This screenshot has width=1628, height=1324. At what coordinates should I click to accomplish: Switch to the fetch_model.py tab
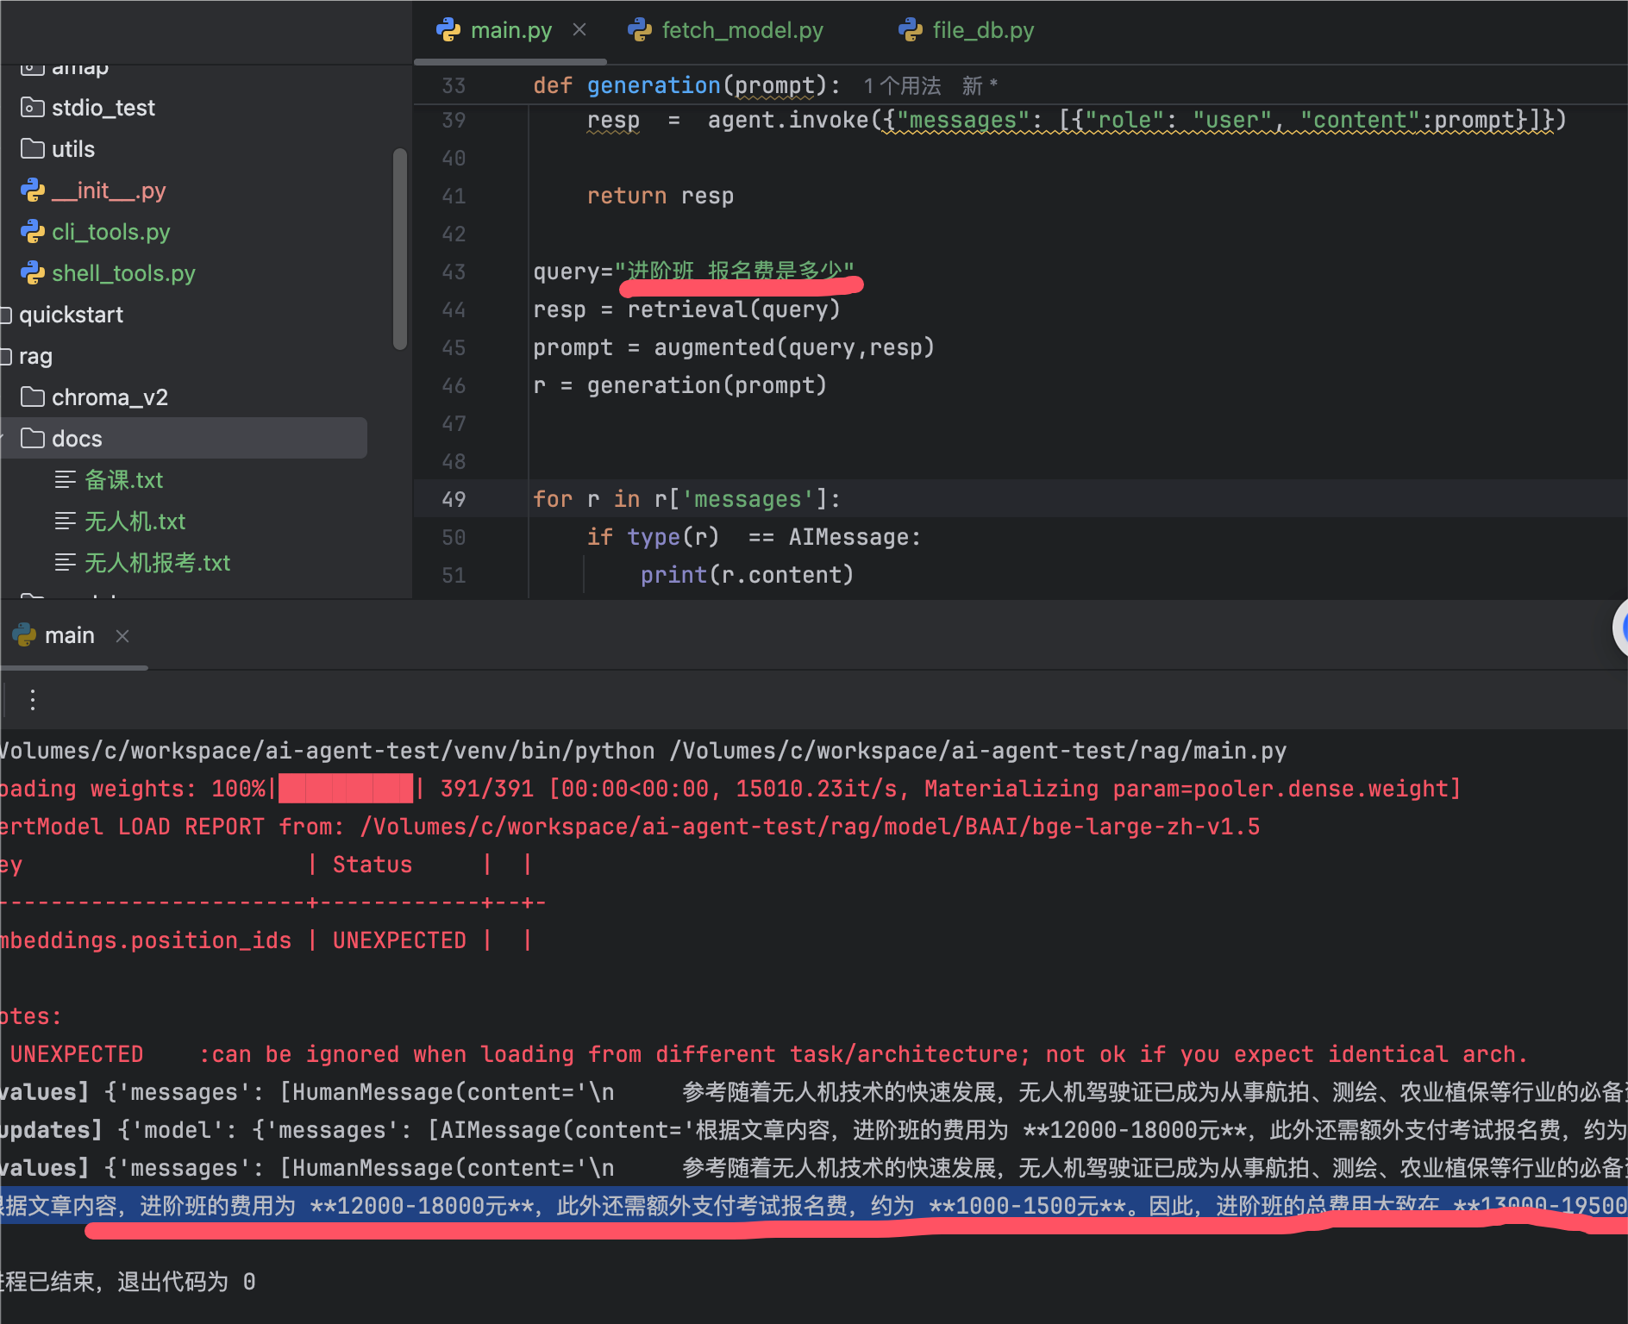coord(741,30)
